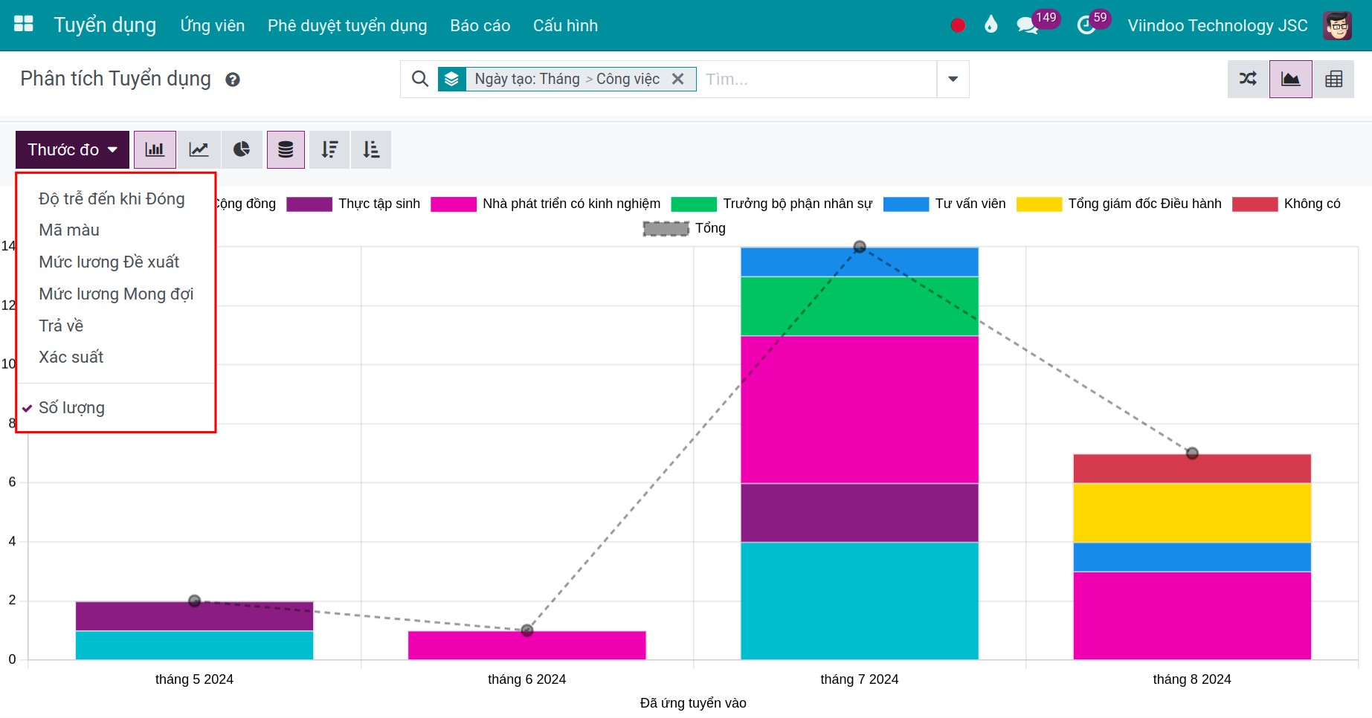The image size is (1372, 718).
Task: Click yellow segment in tháng 8 bar
Action: (1192, 513)
